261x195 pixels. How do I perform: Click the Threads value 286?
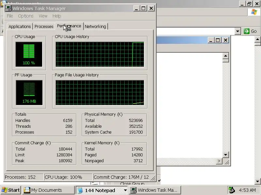point(69,126)
